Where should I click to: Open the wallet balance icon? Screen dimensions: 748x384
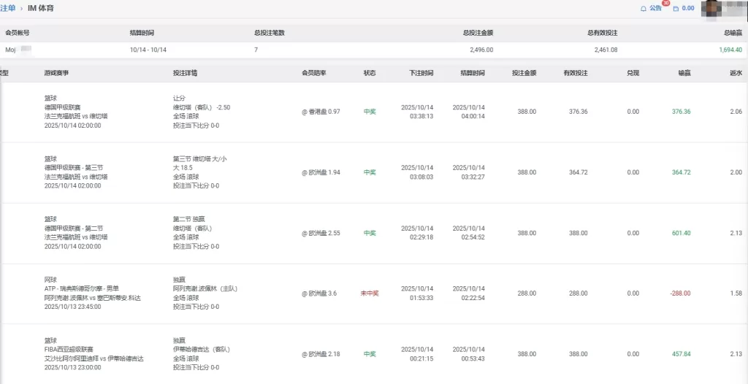click(676, 9)
